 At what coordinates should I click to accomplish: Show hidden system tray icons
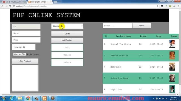[154, 98]
